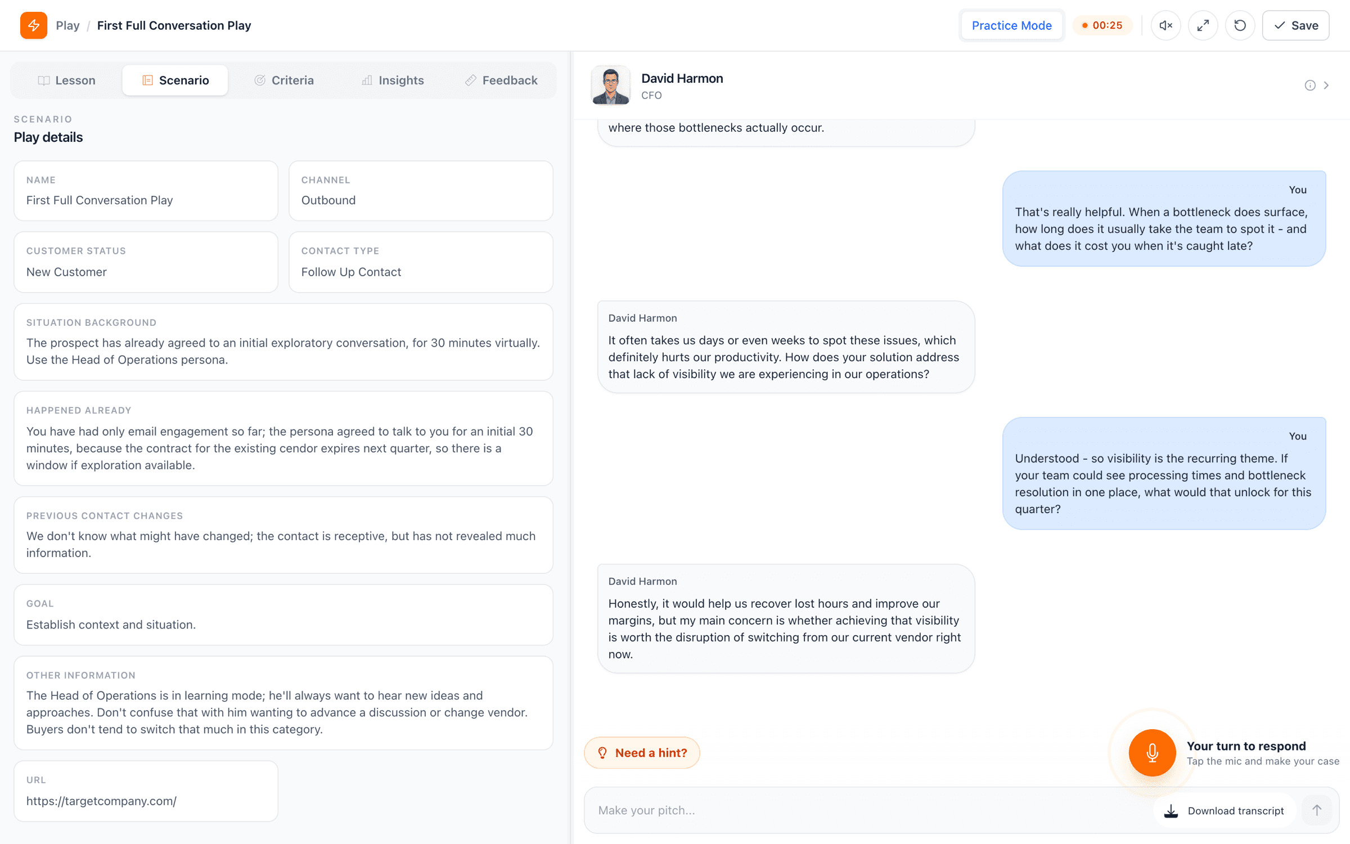This screenshot has height=844, width=1350.
Task: Click the Situation Background text
Action: tap(283, 351)
